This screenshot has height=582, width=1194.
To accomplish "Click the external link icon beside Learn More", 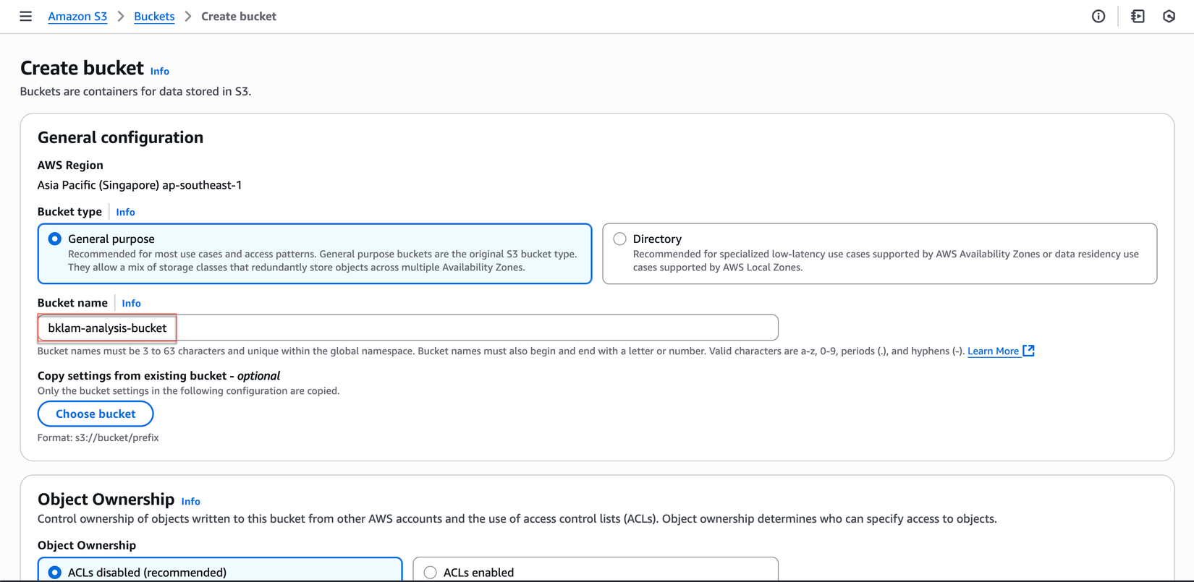I will coord(1028,351).
